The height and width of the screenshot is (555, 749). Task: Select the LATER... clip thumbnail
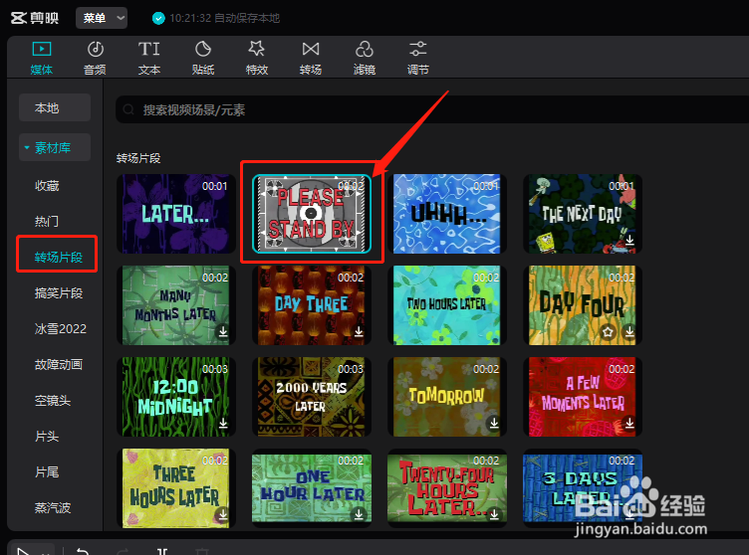click(x=175, y=214)
